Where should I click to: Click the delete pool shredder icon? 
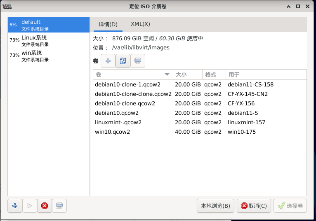59,206
